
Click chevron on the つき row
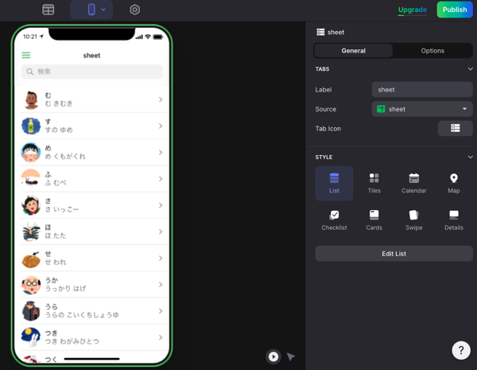(161, 337)
